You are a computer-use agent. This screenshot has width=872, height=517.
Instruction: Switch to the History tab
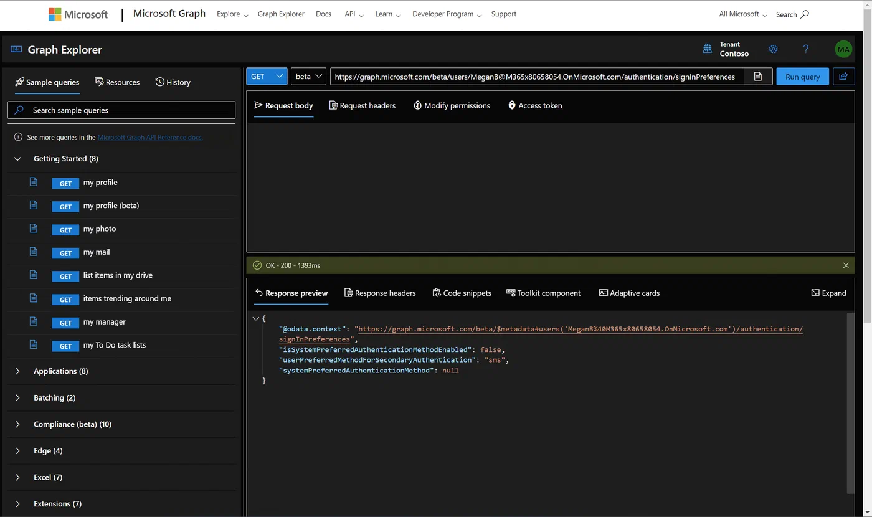click(173, 82)
